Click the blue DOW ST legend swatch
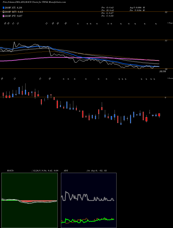Image resolution: width=173 pixels, height=228 pixels. 3,8
